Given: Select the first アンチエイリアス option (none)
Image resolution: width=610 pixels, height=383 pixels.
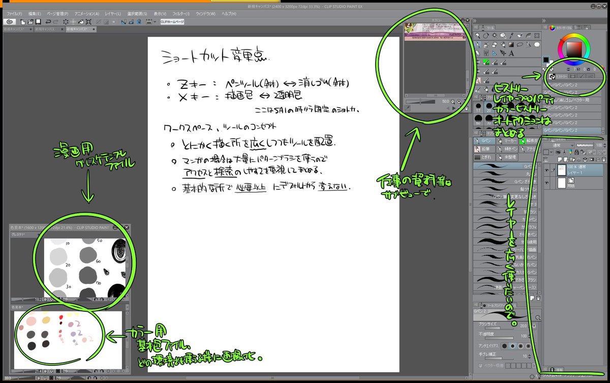Looking at the screenshot, I should (x=505, y=346).
